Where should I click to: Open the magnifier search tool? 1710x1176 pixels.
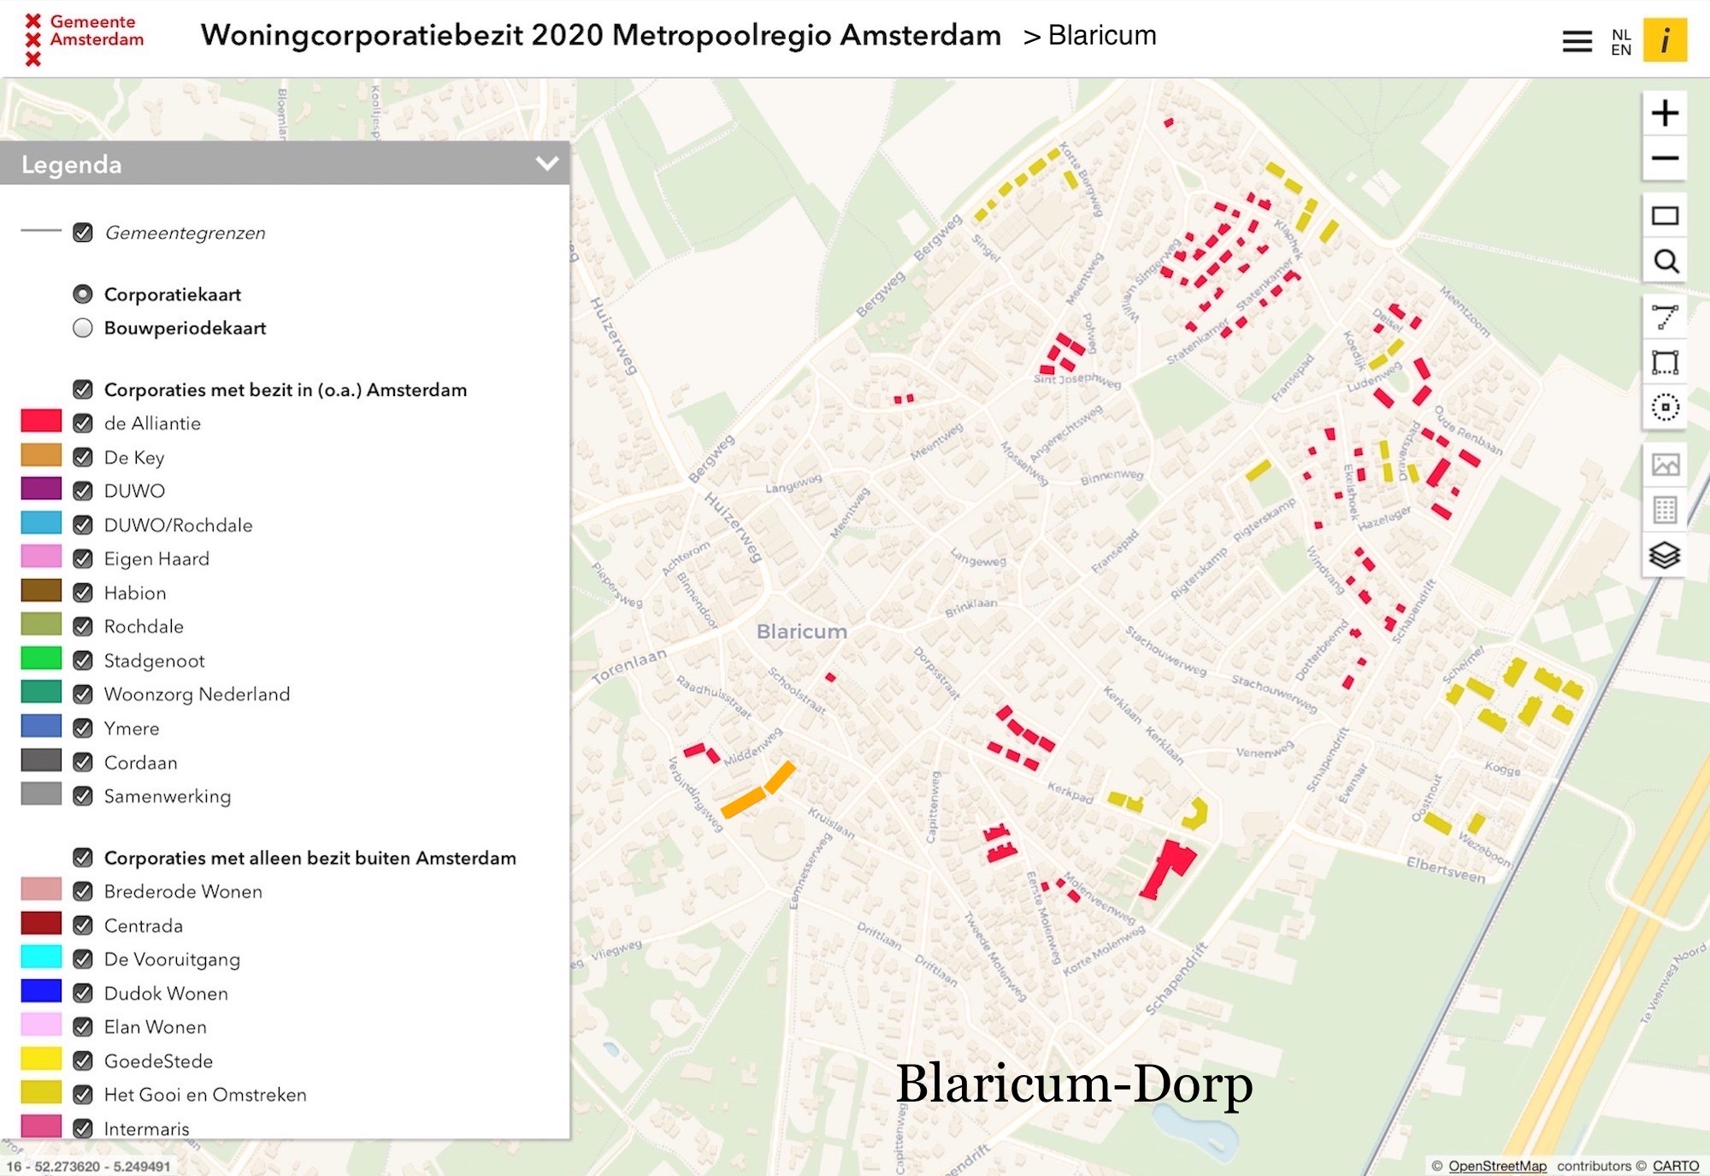pyautogui.click(x=1664, y=261)
